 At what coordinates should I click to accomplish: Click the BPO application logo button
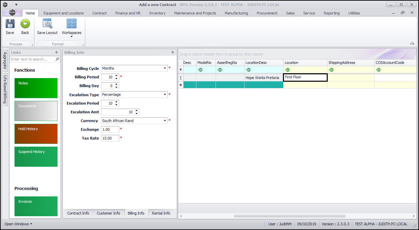pos(12,13)
